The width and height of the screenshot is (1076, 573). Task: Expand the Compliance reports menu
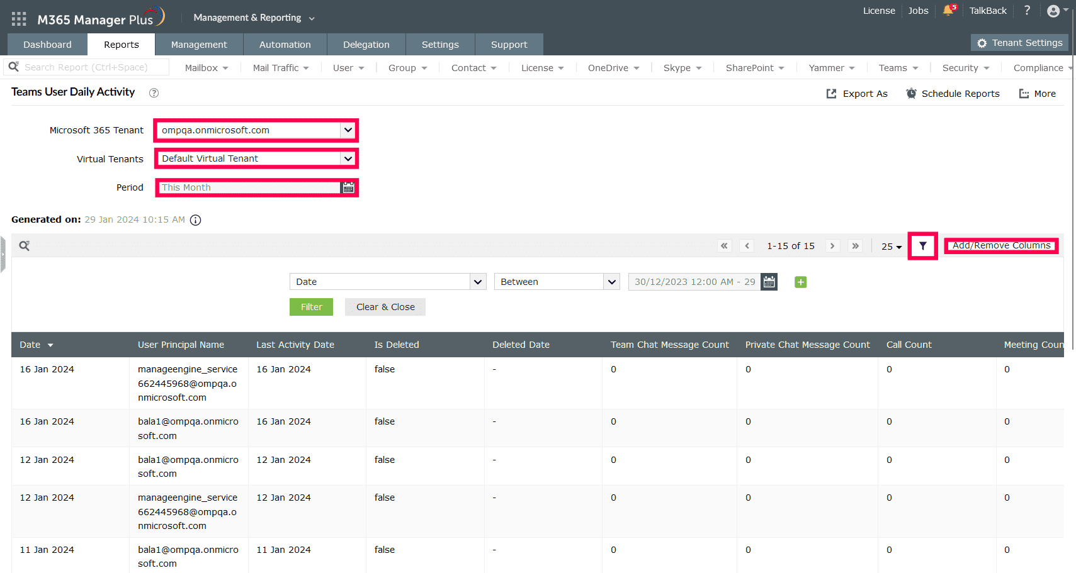(x=1043, y=68)
